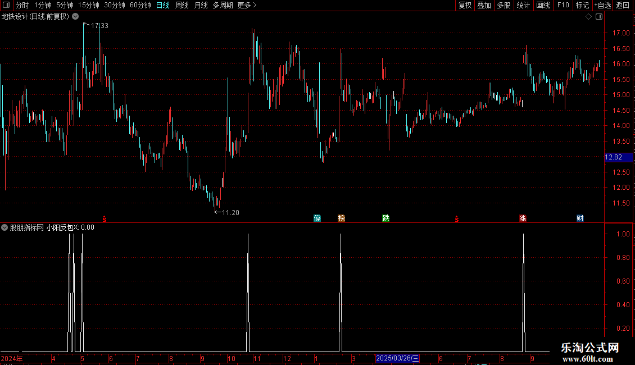Click the 地铁设计(日线.前复权) chart title

coord(35,16)
